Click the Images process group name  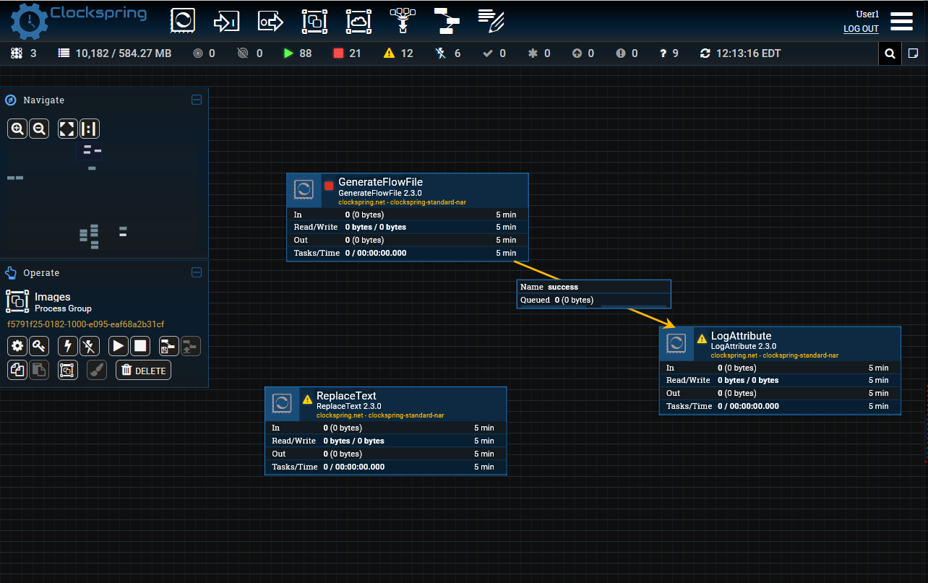coord(53,297)
